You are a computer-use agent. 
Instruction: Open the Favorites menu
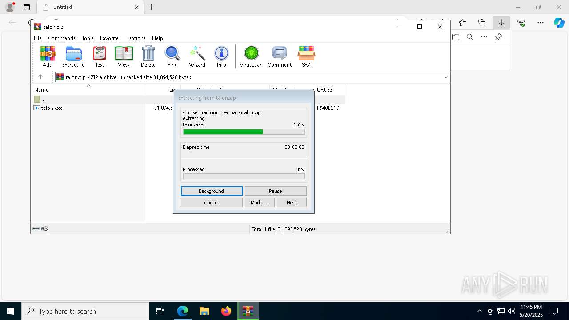tap(110, 38)
